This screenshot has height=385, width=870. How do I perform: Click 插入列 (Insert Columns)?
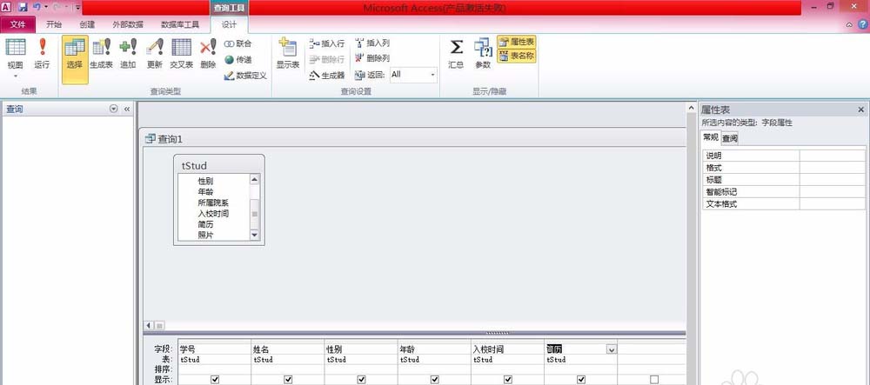[x=372, y=43]
